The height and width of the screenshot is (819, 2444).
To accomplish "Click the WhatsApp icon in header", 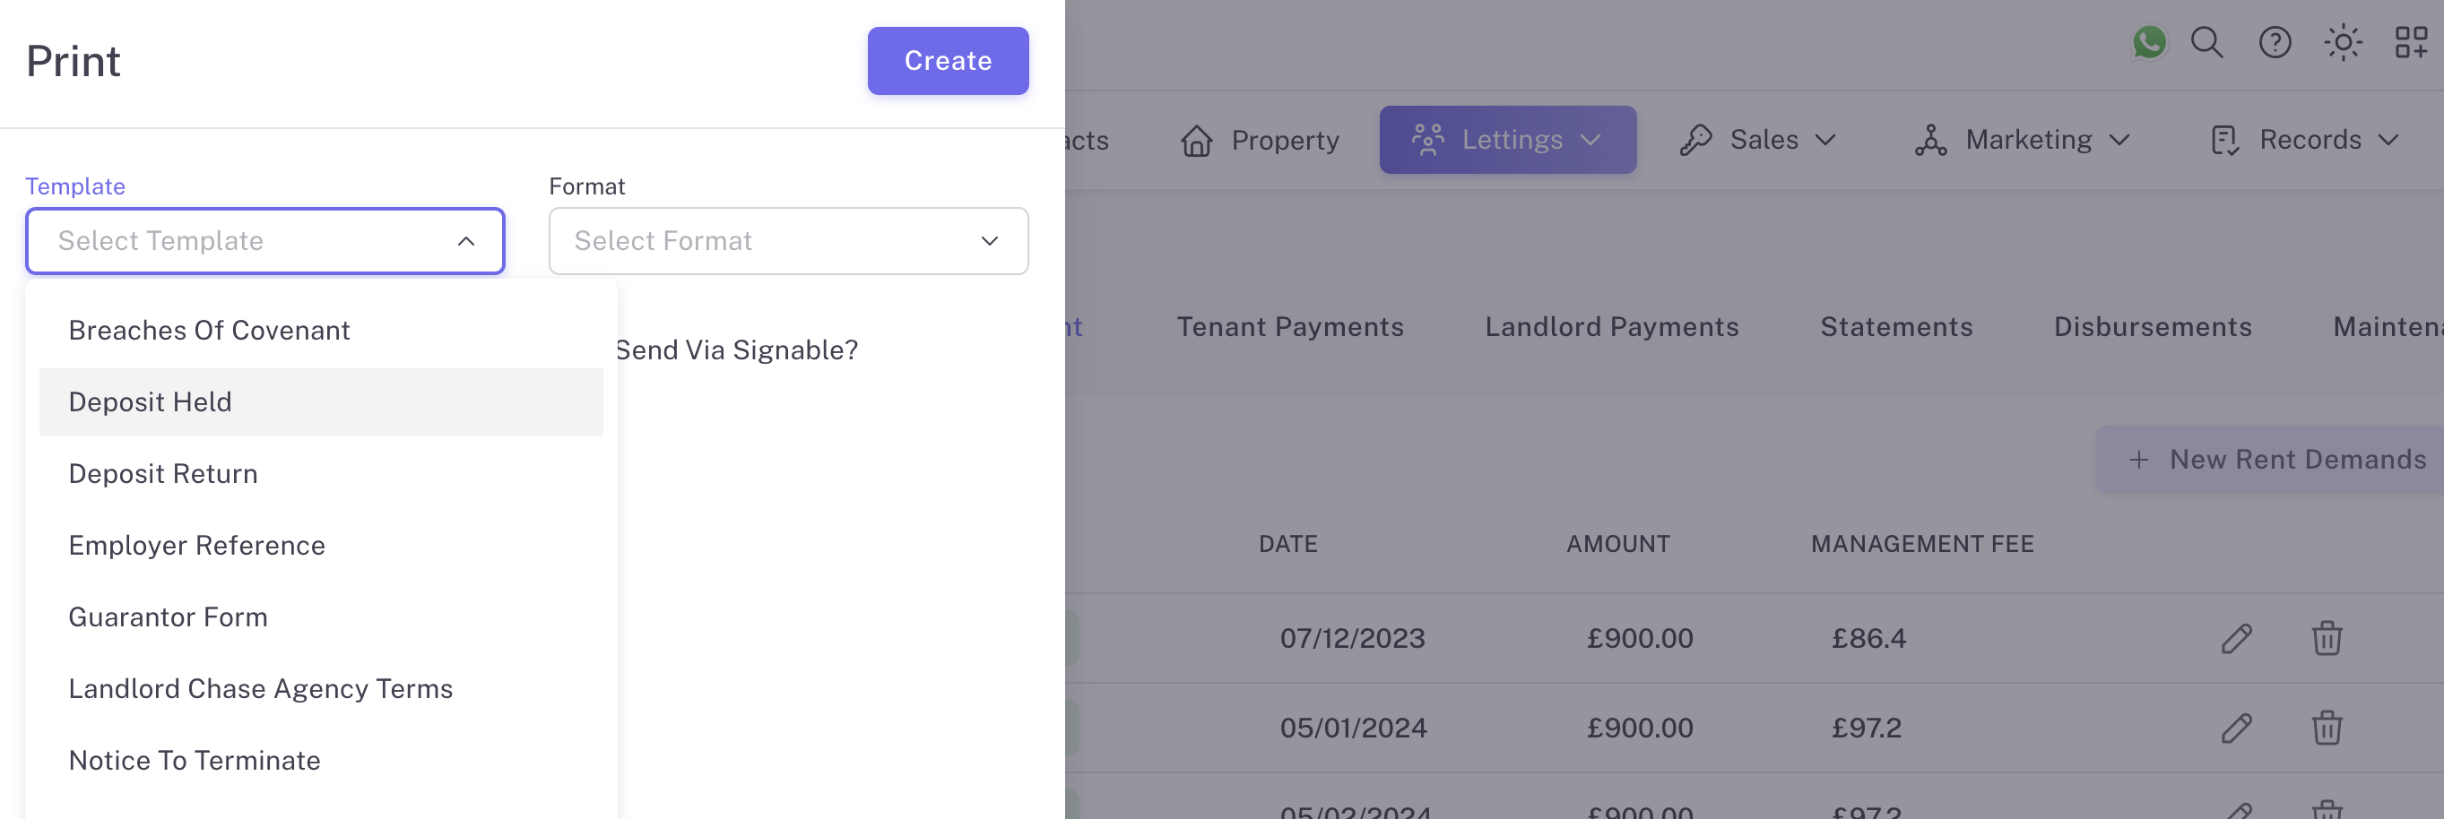I will (x=2149, y=43).
